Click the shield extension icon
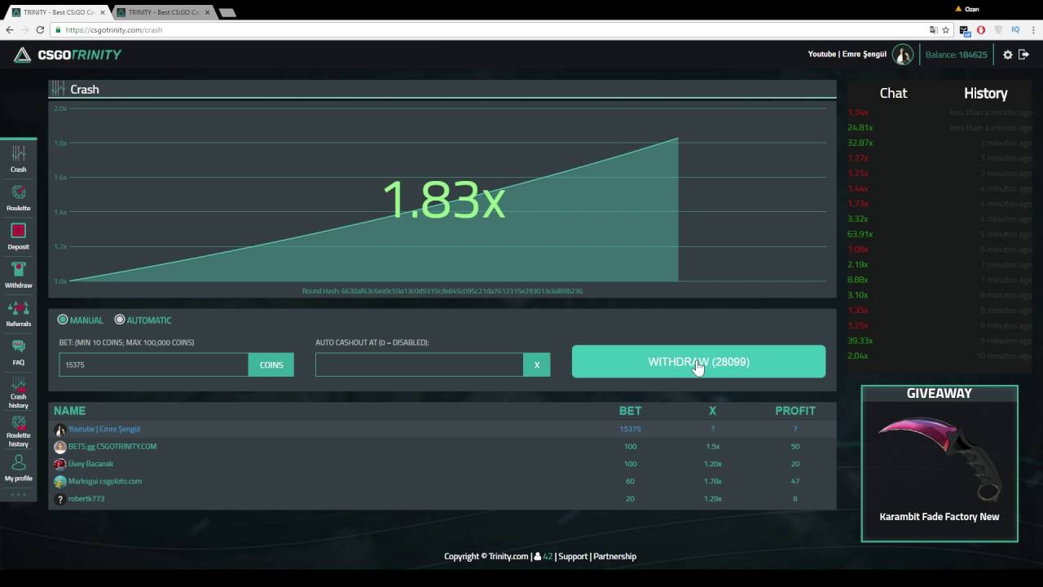Screen dimensions: 1043x587 pos(998,29)
